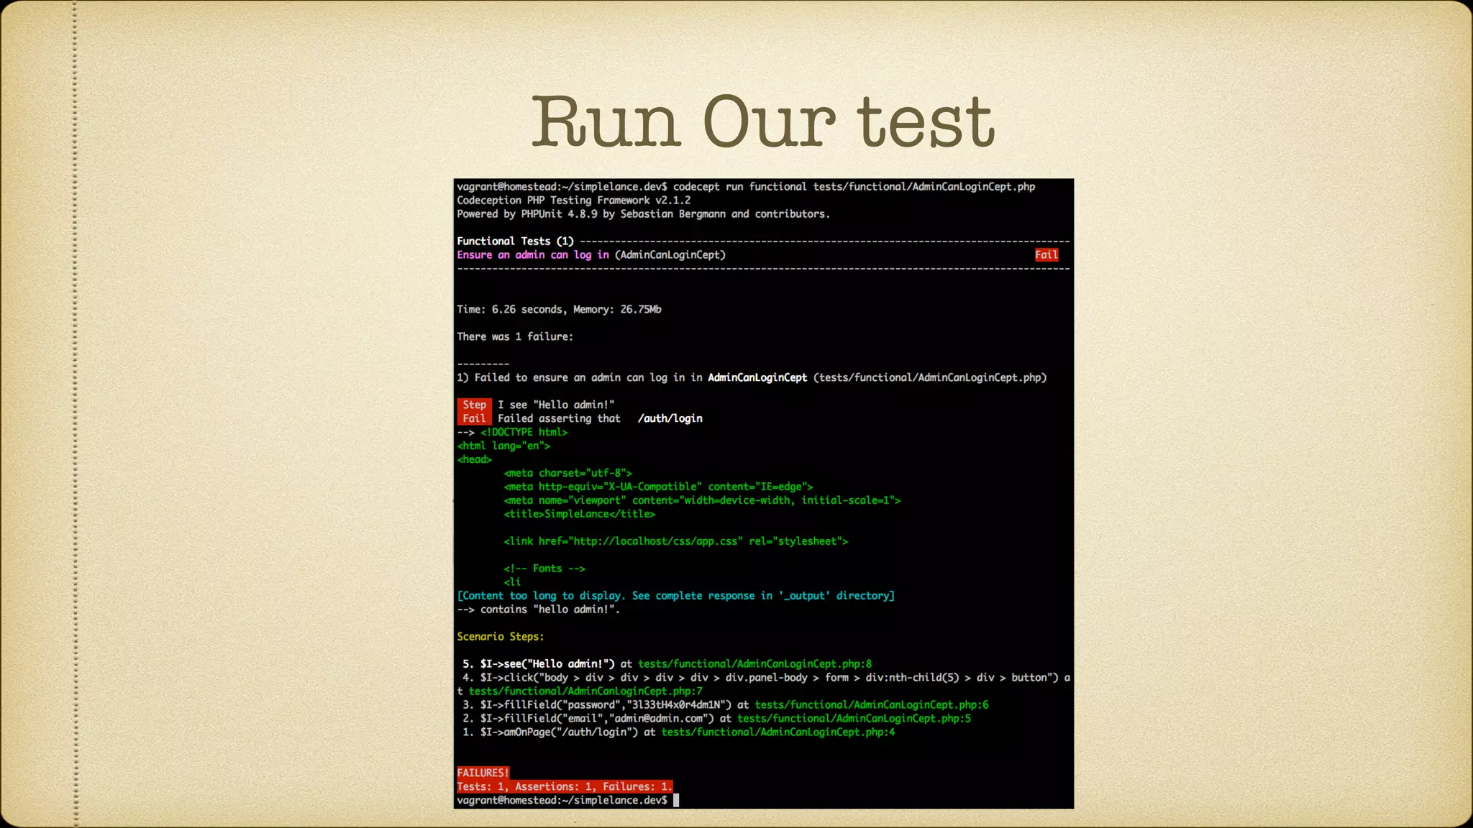Viewport: 1473px width, 828px height.
Task: Click the AdminCanLoginCept.php:5 file reference
Action: point(854,719)
